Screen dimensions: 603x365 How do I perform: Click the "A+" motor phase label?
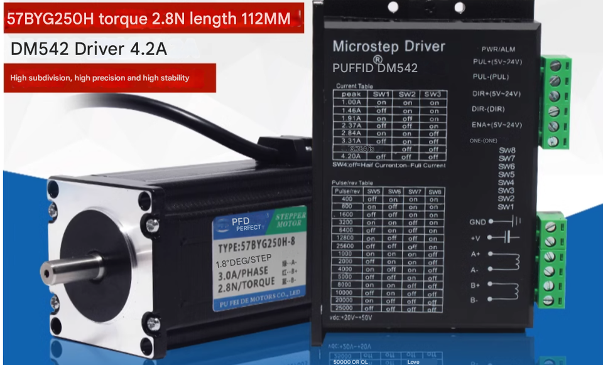click(475, 254)
